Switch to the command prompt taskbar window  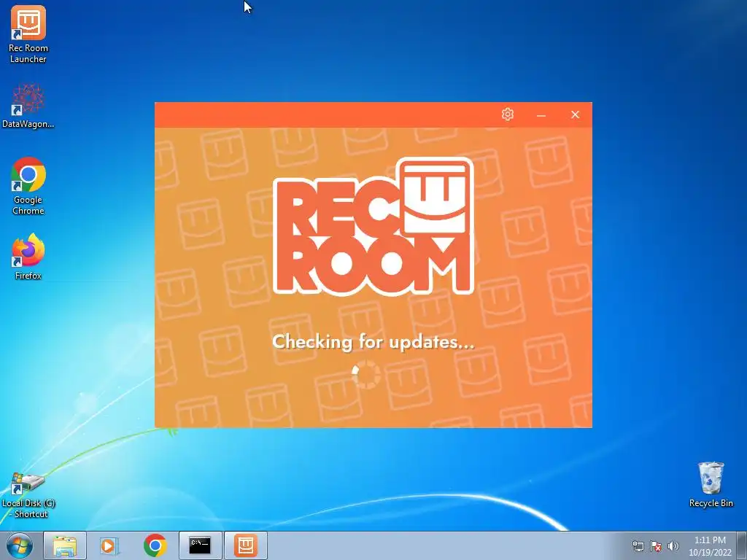click(x=200, y=545)
